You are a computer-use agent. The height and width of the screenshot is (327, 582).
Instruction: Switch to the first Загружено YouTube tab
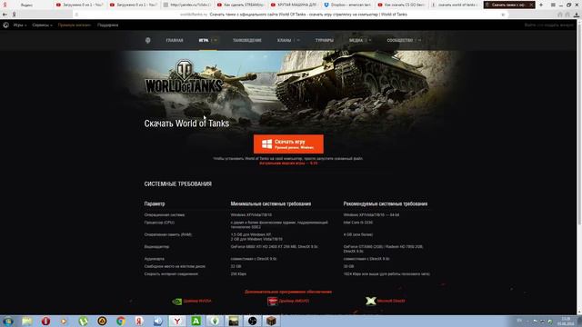(x=79, y=5)
